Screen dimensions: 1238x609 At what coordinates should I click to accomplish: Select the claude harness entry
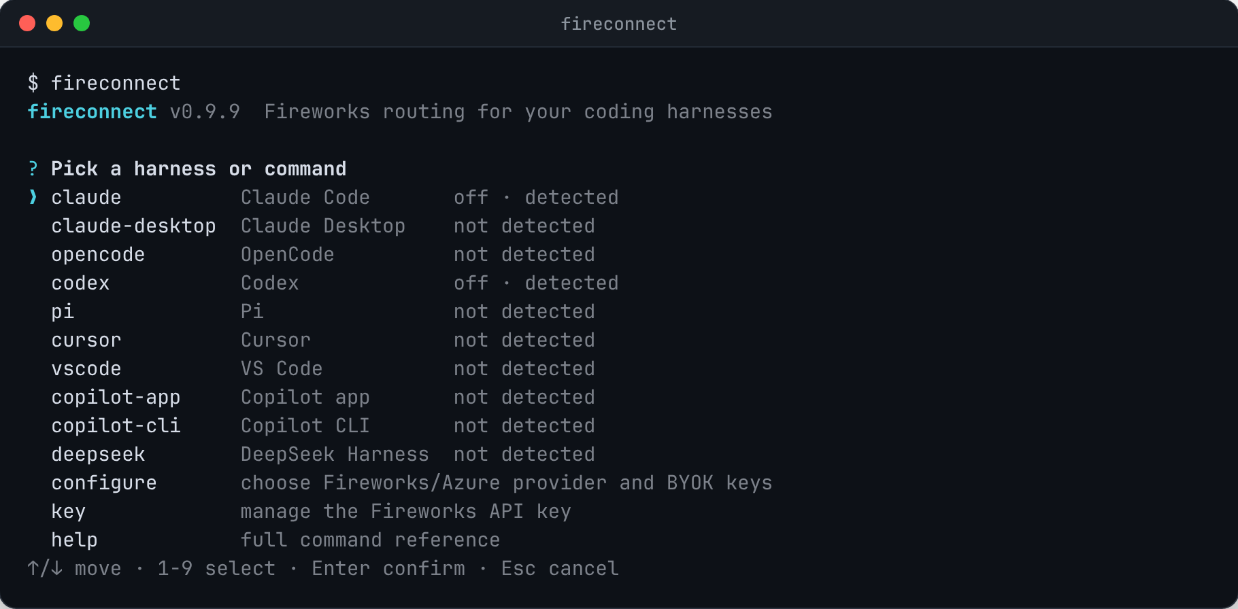coord(86,197)
